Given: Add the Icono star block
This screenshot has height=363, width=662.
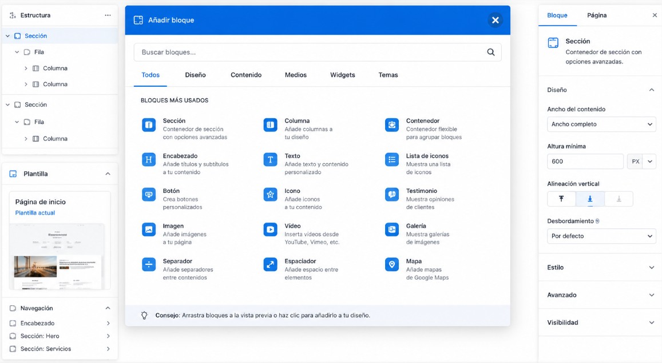Looking at the screenshot, I should [x=292, y=199].
